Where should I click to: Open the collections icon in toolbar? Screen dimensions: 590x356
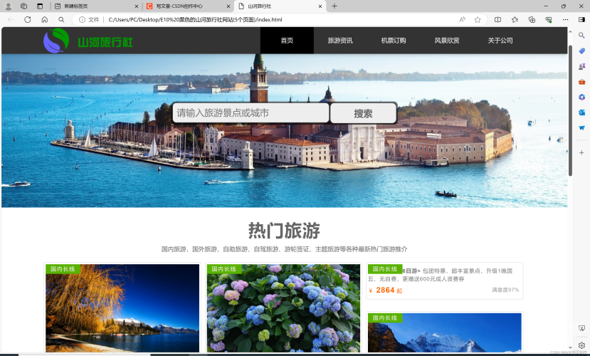[532, 19]
